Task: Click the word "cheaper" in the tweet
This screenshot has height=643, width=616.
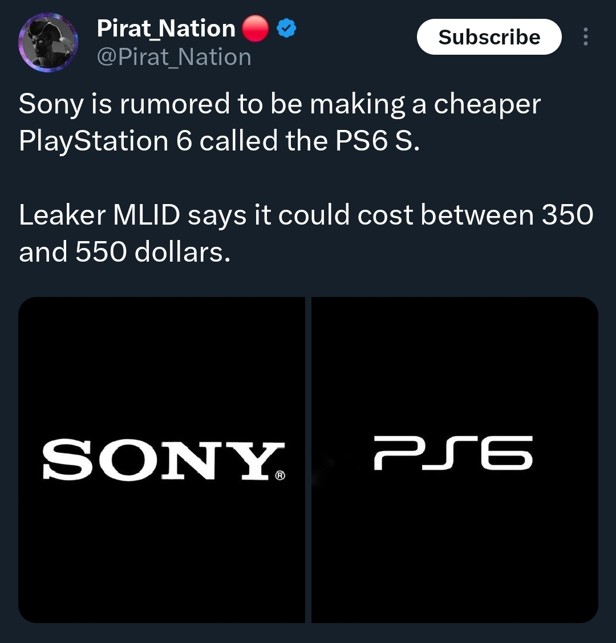Action: (x=487, y=104)
